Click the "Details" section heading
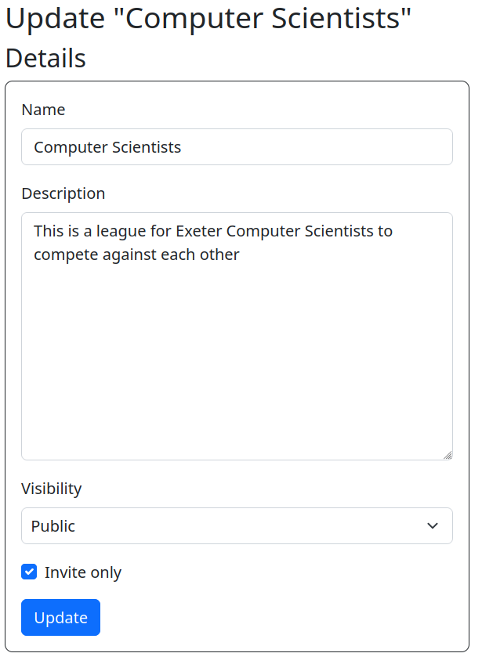This screenshot has height=664, width=482. click(x=45, y=58)
